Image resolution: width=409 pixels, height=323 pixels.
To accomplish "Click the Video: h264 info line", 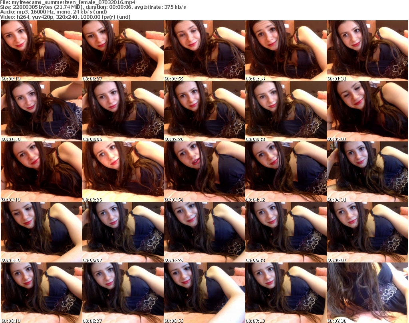I will click(x=65, y=17).
